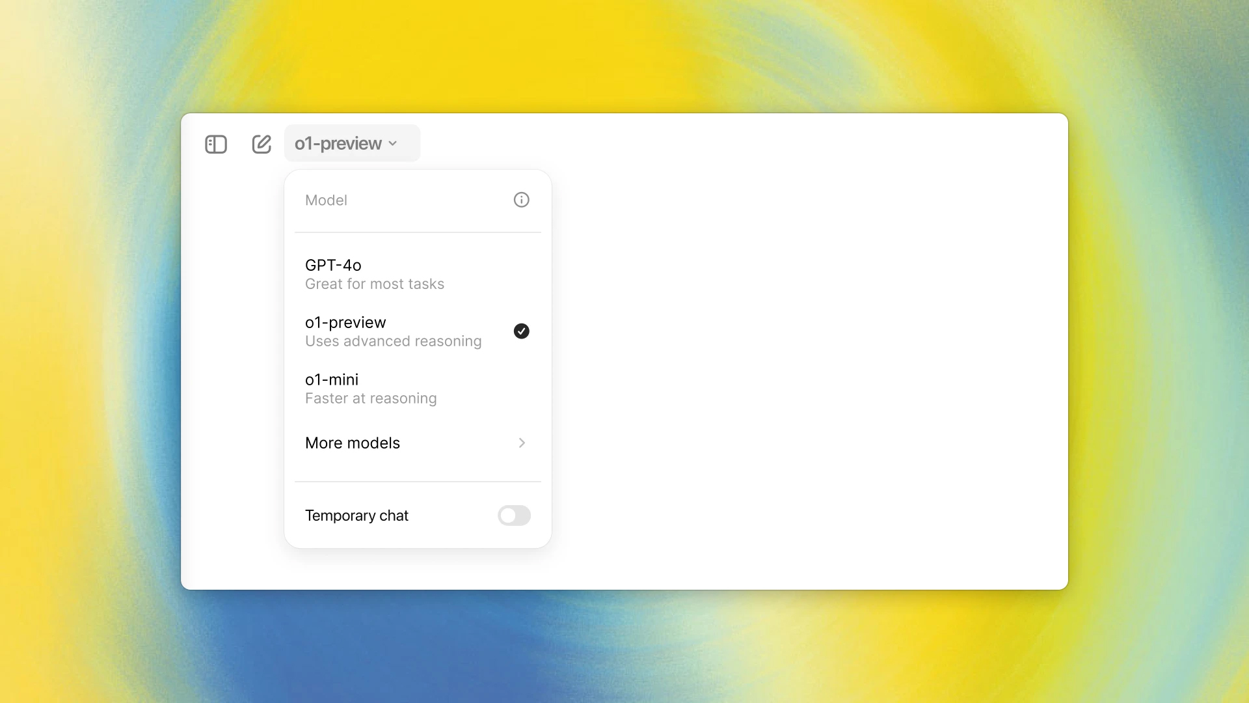Click the o1-mini faster reasoning option
Viewport: 1249px width, 703px height.
pyautogui.click(x=418, y=388)
